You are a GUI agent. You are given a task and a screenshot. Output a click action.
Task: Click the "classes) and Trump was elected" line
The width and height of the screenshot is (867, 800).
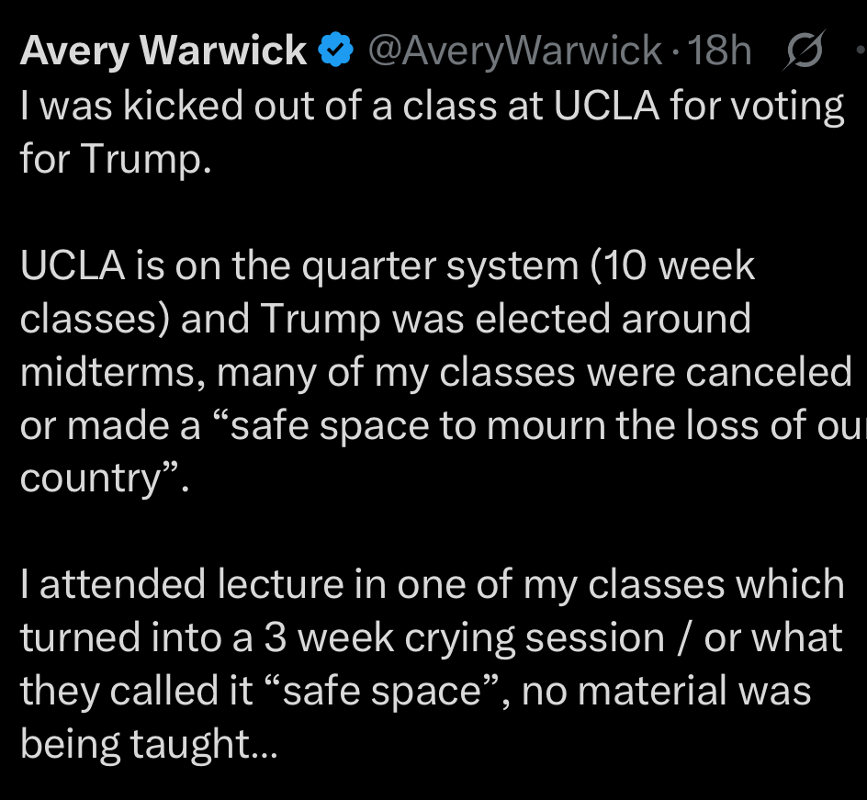pos(386,320)
